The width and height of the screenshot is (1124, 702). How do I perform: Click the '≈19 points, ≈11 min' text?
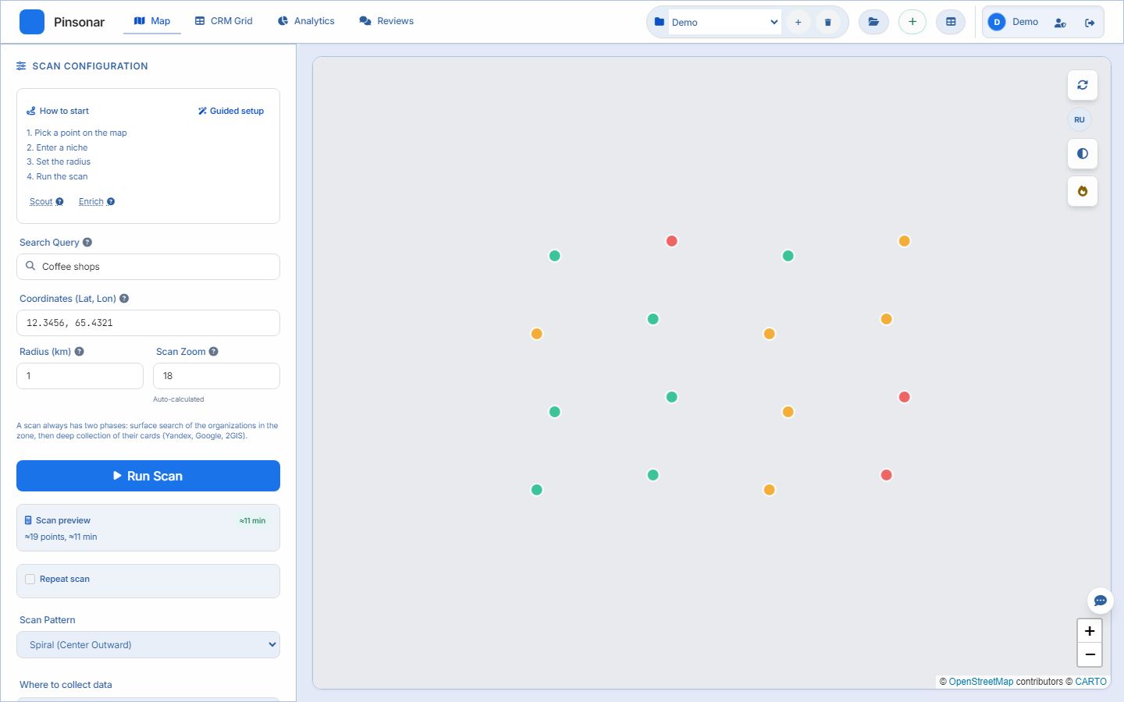61,537
